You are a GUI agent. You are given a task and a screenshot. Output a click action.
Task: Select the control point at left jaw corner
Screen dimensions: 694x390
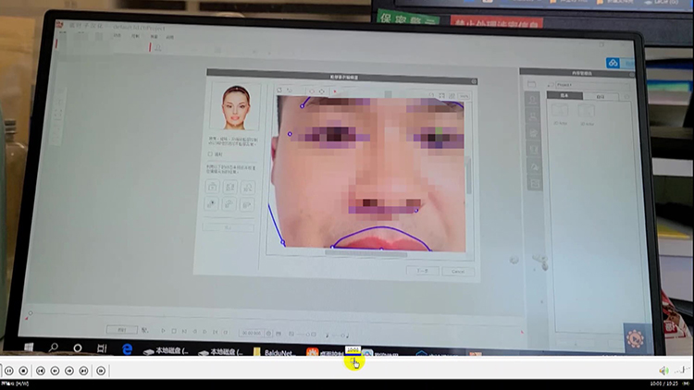click(x=283, y=242)
